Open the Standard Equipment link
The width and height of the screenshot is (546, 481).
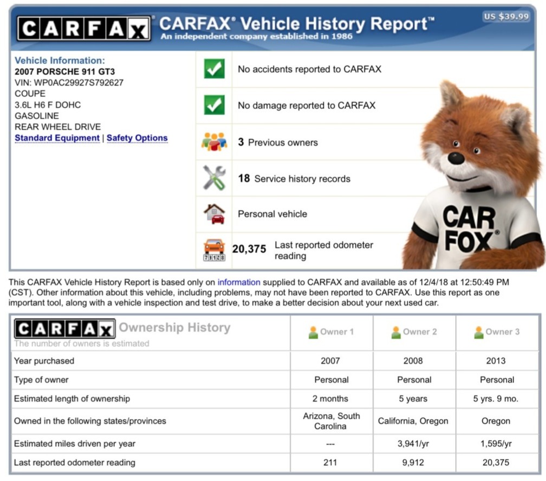tap(57, 138)
